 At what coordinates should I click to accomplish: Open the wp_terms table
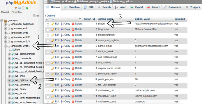(20, 93)
